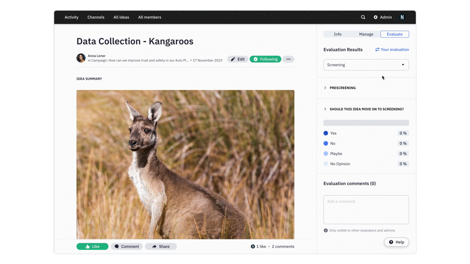
Task: Click the Evaluation comments (0) heading
Action: click(x=350, y=183)
